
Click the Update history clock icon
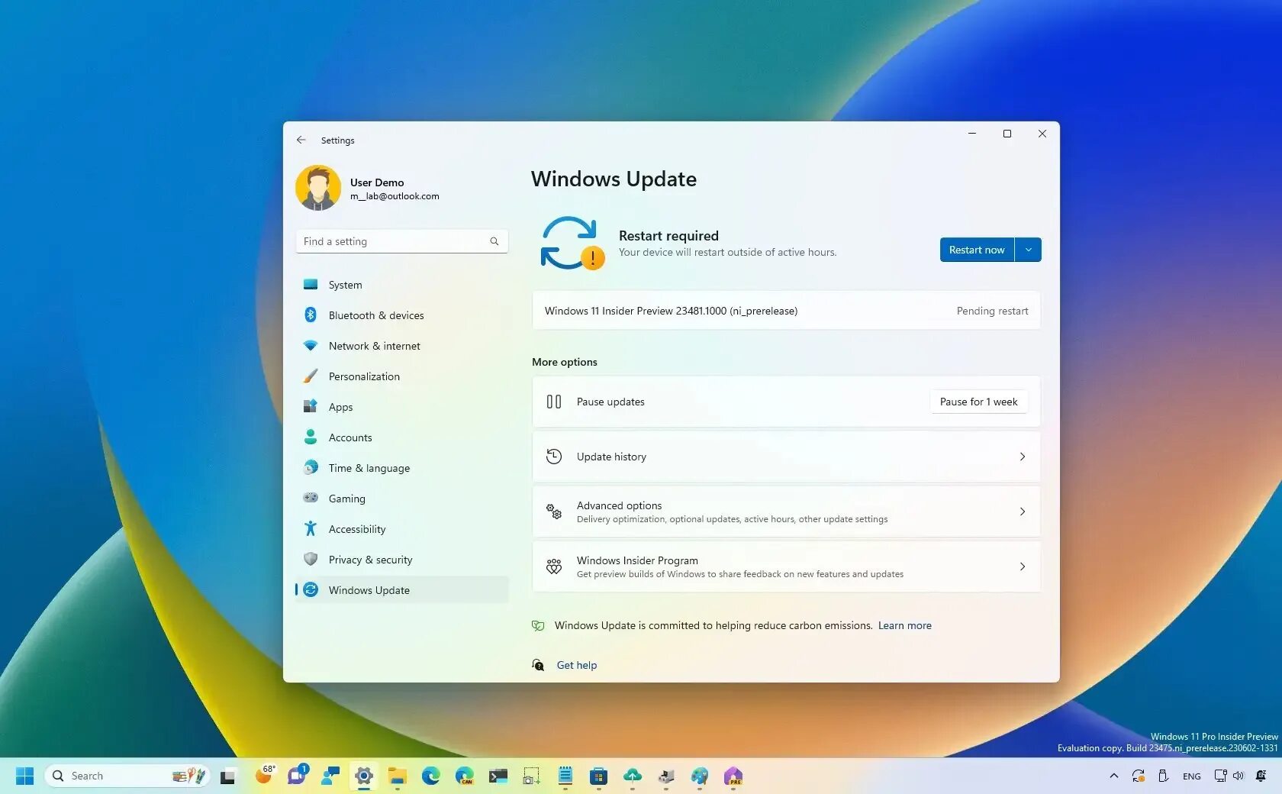tap(554, 457)
